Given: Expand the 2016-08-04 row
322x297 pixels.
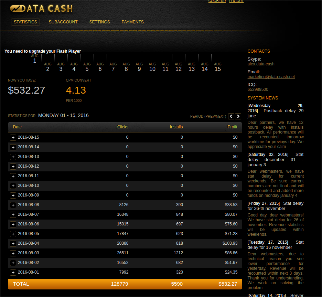Looking at the screenshot, I should [x=13, y=244].
